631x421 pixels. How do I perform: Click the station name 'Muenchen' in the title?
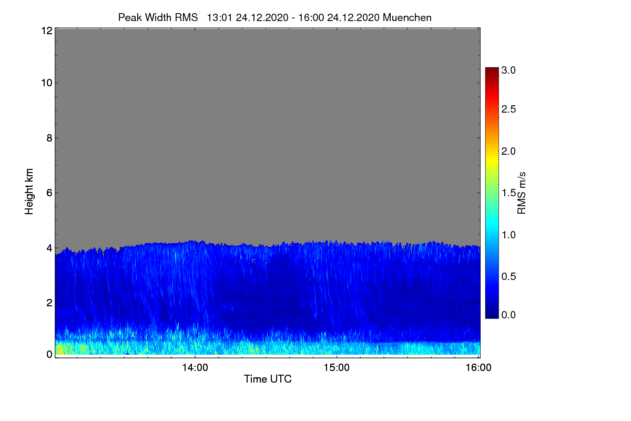408,17
